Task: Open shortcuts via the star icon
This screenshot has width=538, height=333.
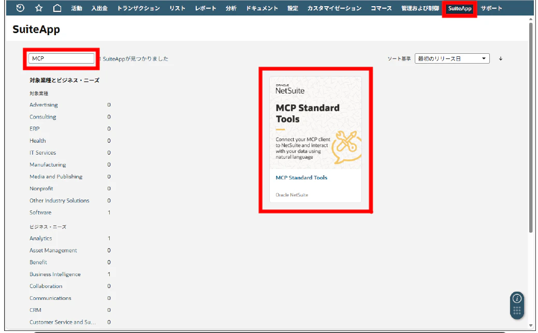Action: 38,8
